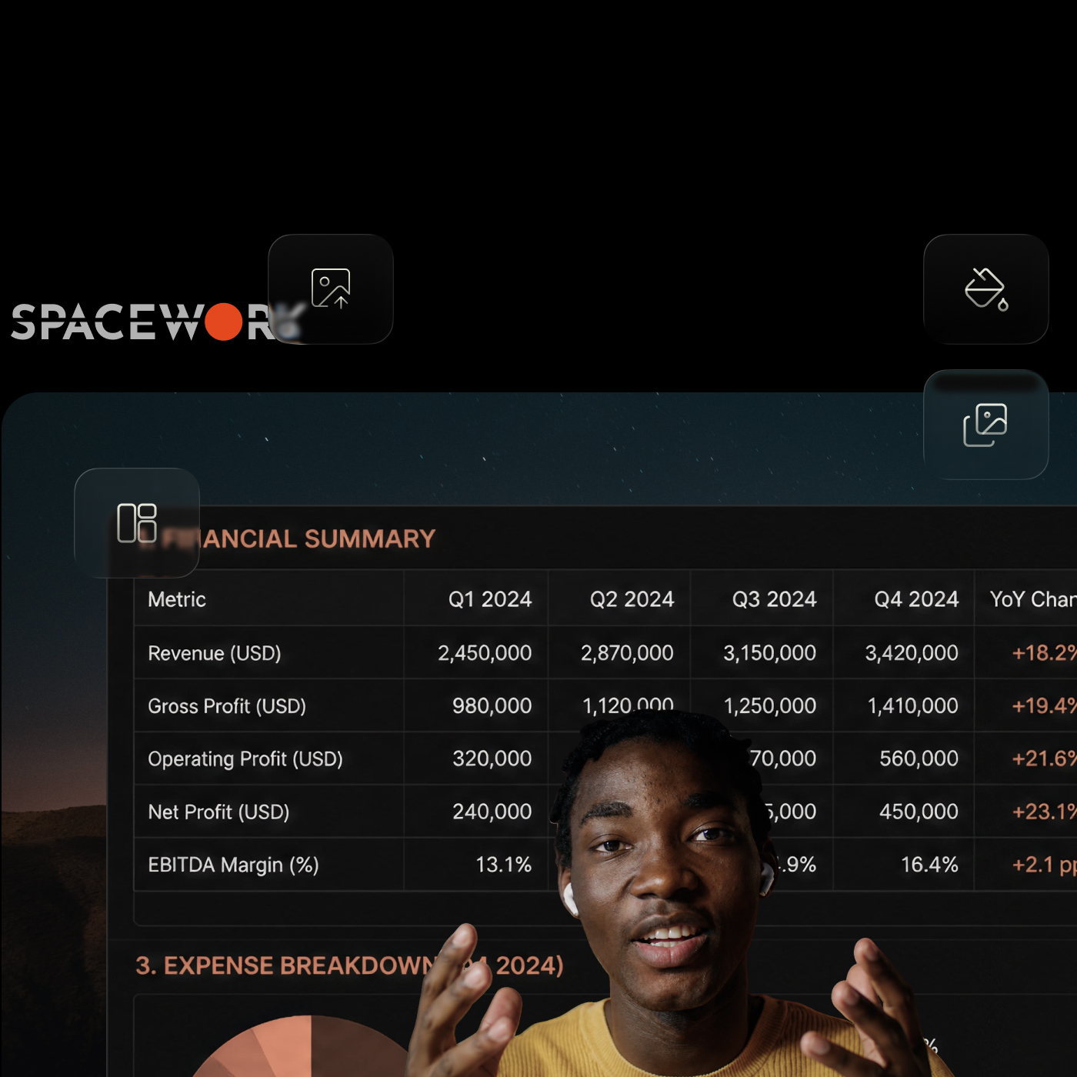Select the paint bucket fill tool
Screen dimensions: 1077x1077
(986, 288)
